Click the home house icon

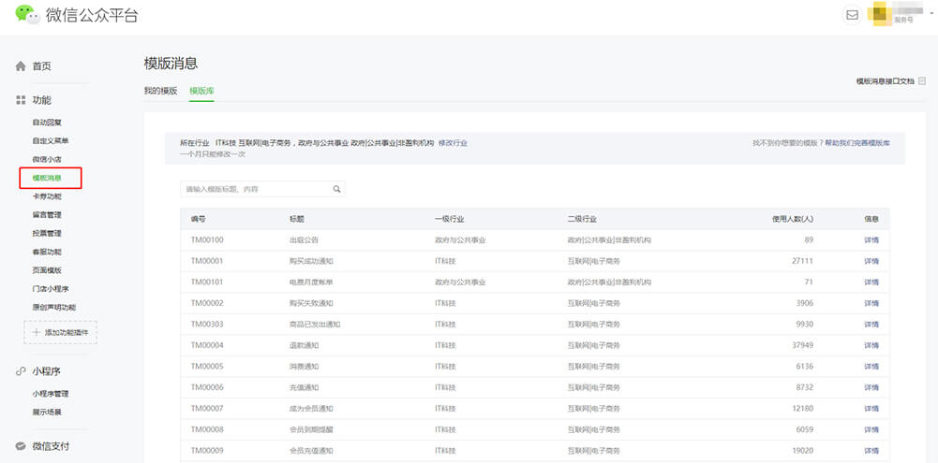tap(21, 66)
